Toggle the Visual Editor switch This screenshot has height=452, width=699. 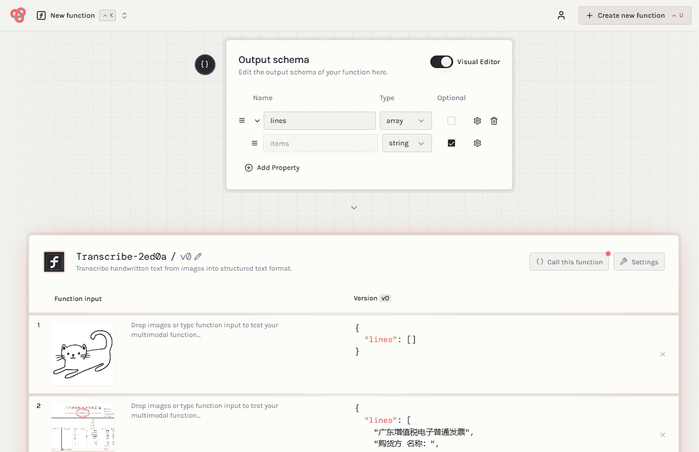coord(442,62)
